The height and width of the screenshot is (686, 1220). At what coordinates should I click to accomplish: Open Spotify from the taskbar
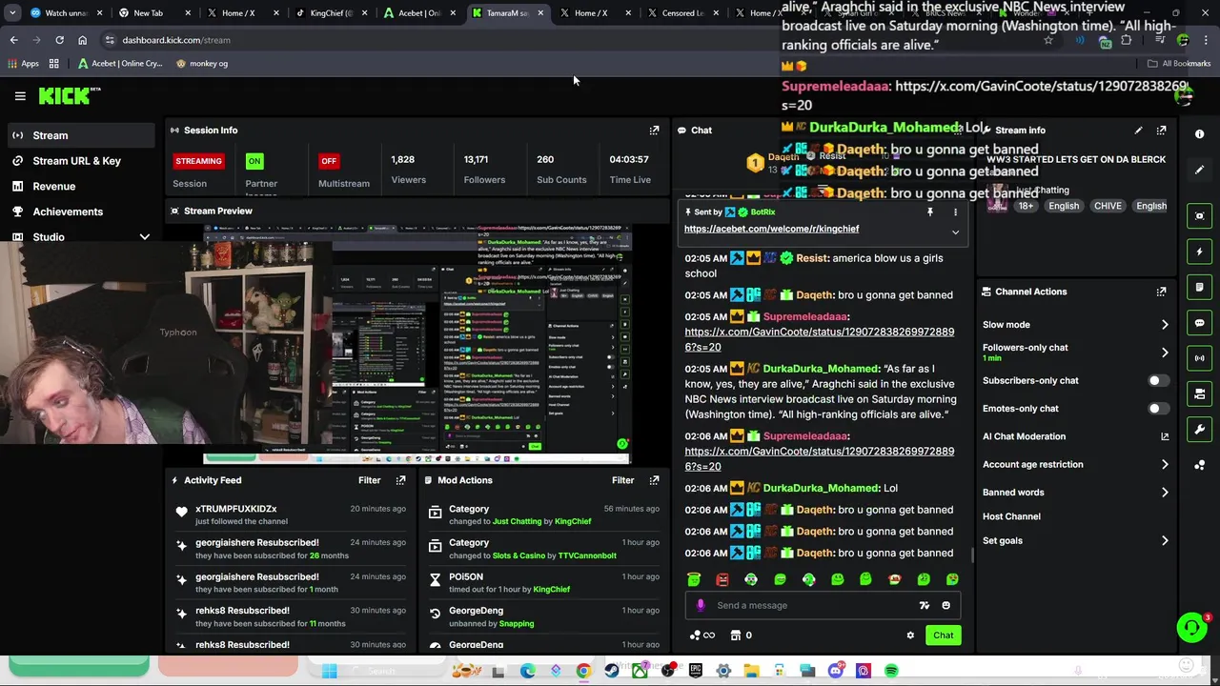click(891, 671)
